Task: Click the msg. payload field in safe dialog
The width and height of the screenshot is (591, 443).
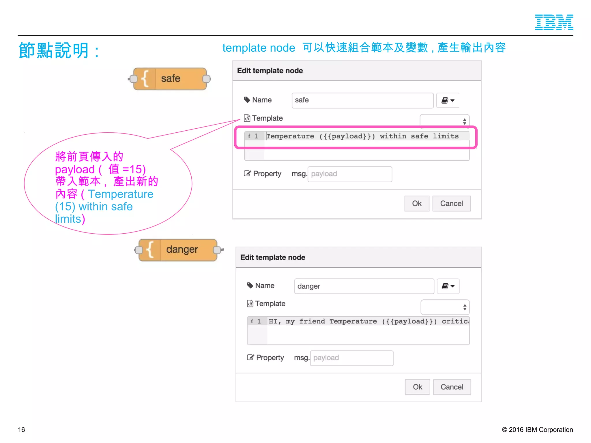Action: tap(350, 174)
